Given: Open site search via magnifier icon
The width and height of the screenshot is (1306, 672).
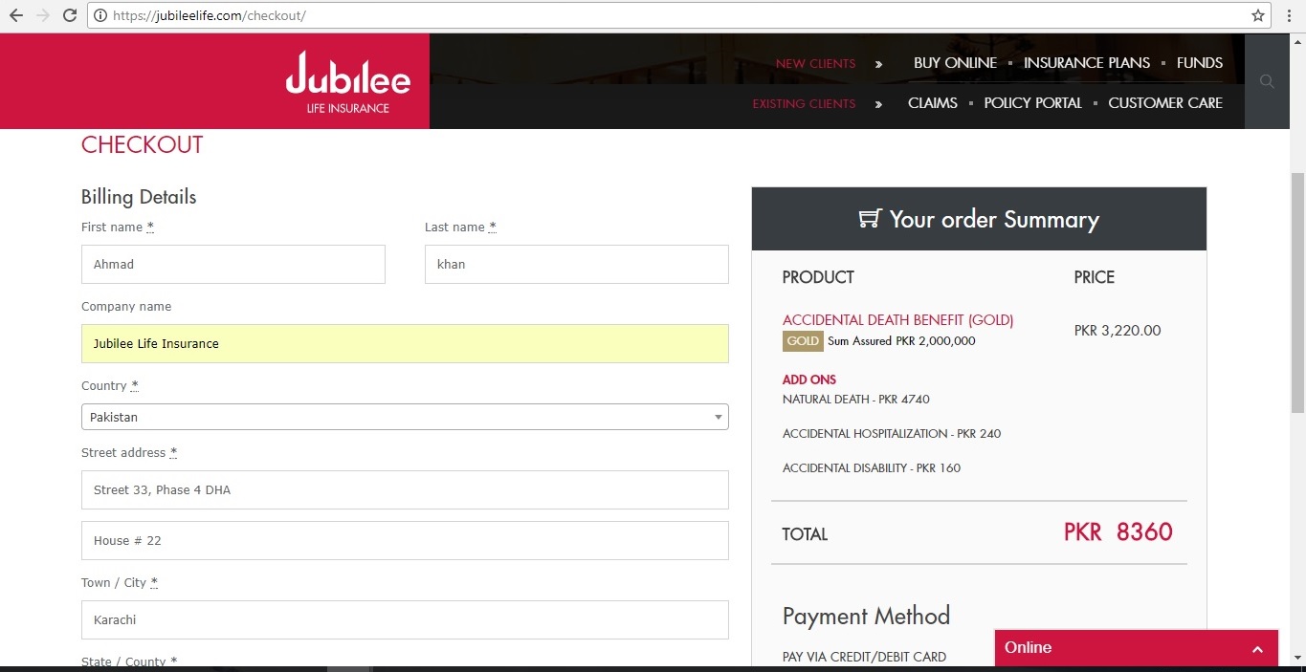Looking at the screenshot, I should 1267,82.
